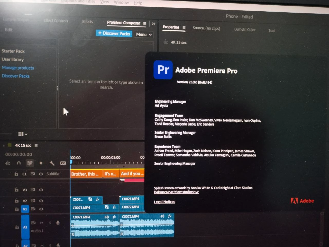
Task: Open Discover Packs link in sidebar
Action: (x=15, y=76)
